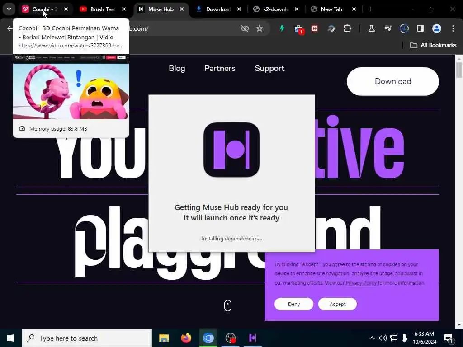The width and height of the screenshot is (463, 347).
Task: Open Chrome from the taskbar
Action: tap(208, 338)
